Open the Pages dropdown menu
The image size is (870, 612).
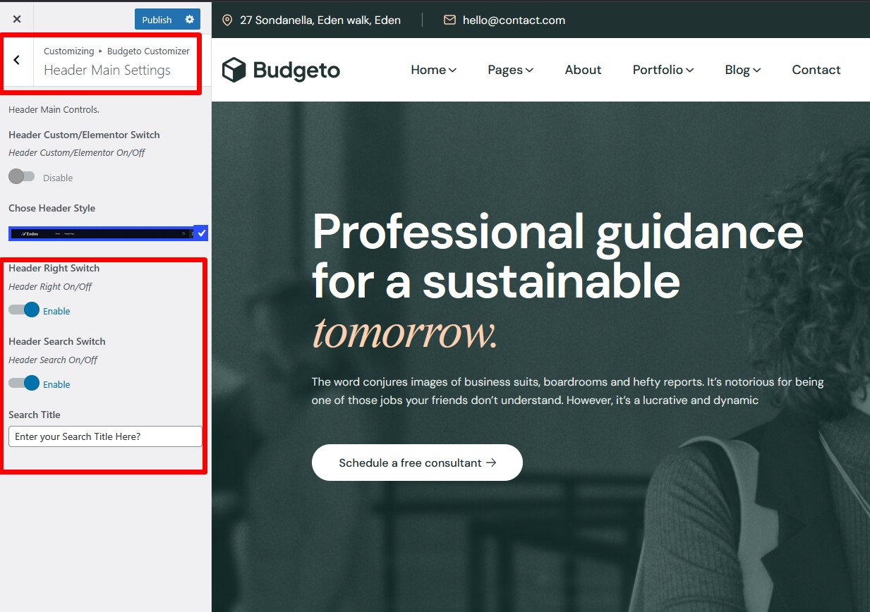tap(510, 70)
